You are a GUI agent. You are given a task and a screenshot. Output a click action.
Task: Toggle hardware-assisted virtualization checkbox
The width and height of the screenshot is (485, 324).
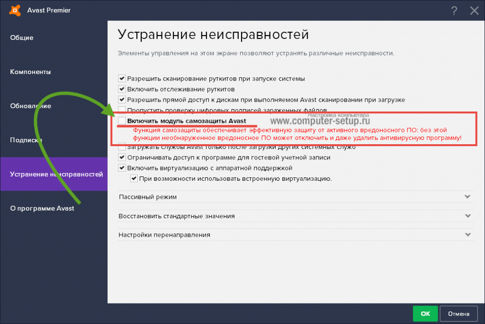(x=122, y=168)
